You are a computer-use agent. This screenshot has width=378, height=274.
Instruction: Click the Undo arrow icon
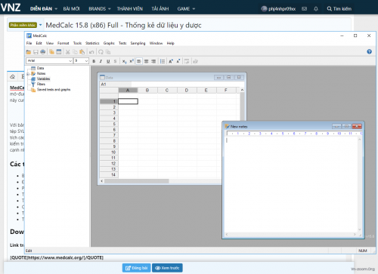point(91,52)
